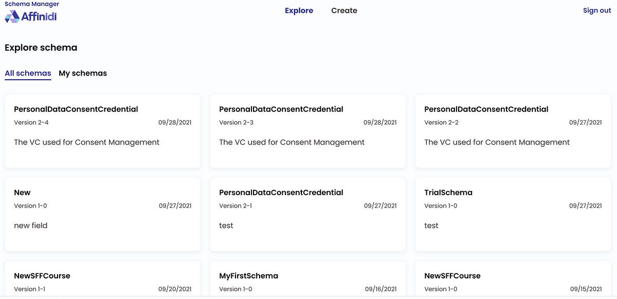Click the Schema Manager label
Image resolution: width=617 pixels, height=299 pixels.
(x=32, y=4)
